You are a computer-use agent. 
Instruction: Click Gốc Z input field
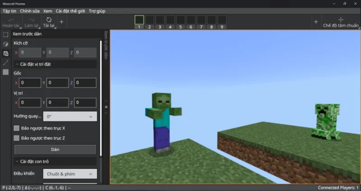point(85,83)
